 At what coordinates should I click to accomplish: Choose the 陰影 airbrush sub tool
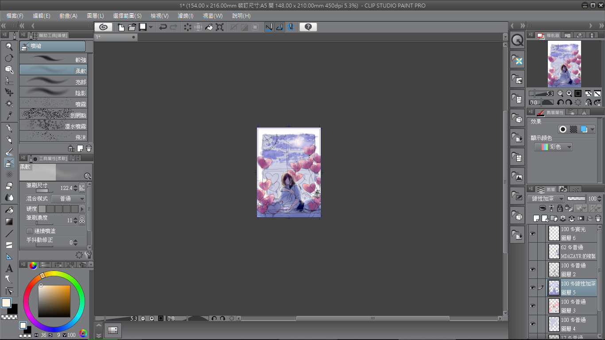(x=53, y=93)
